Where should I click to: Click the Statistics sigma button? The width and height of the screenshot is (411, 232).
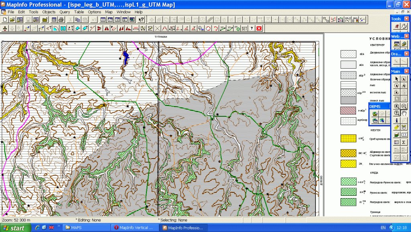[x=404, y=142]
